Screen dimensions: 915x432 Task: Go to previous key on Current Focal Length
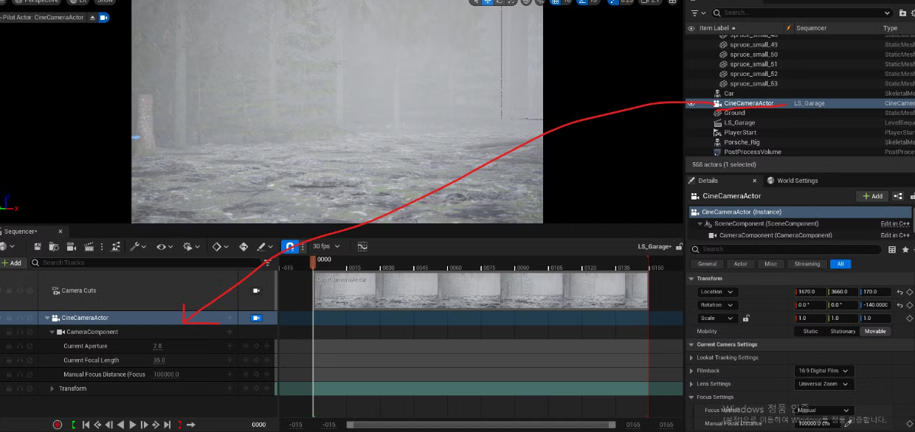point(246,360)
